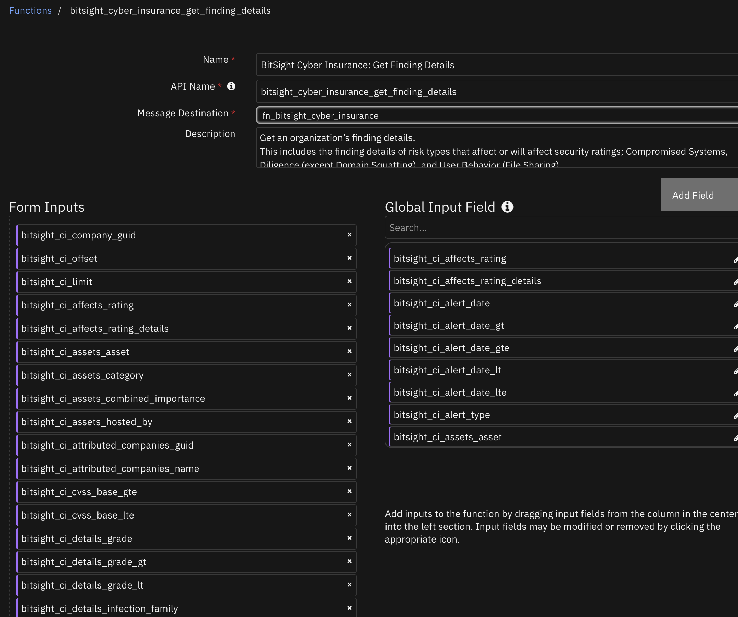Select bitsight_ci_limit form input row

pyautogui.click(x=186, y=282)
